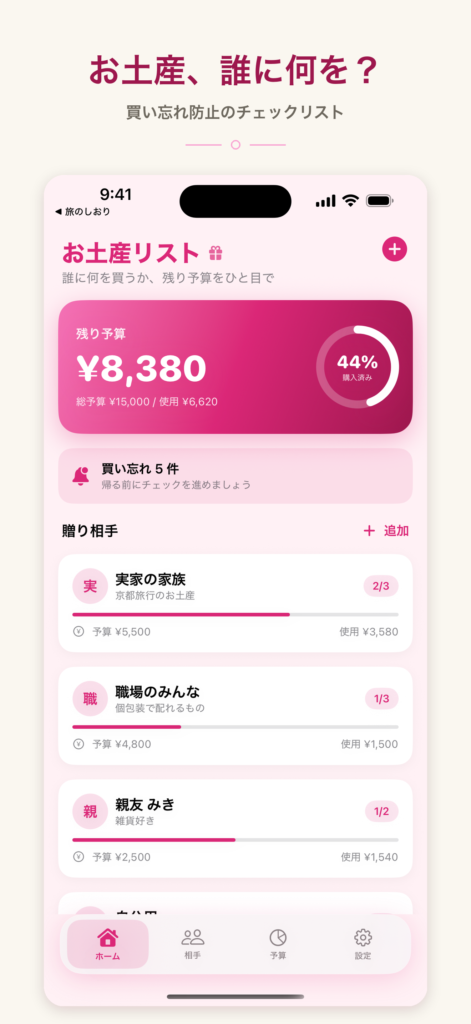Tap the + 追加 link
Screen dimensions: 471x1024
coord(386,531)
